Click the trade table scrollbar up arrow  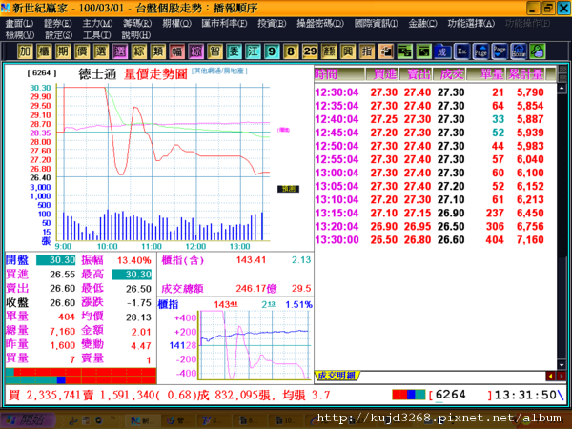(x=562, y=88)
